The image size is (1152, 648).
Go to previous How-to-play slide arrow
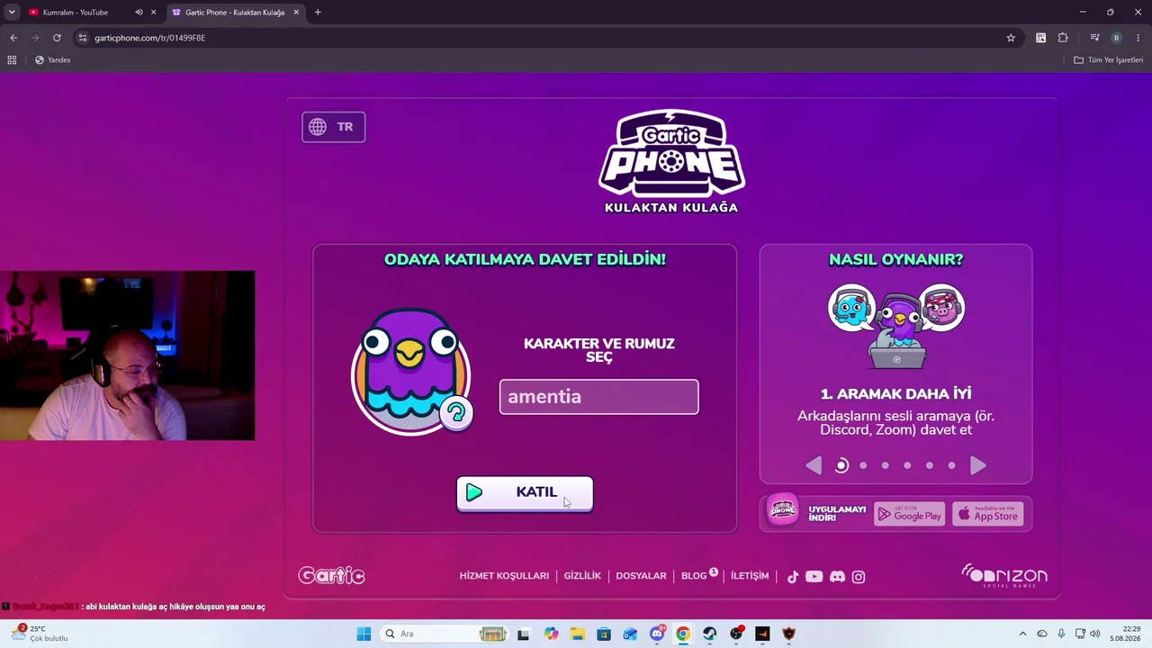pyautogui.click(x=814, y=465)
